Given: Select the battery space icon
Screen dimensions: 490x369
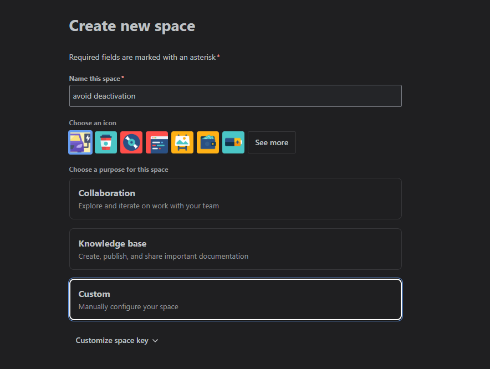Looking at the screenshot, I should 233,142.
